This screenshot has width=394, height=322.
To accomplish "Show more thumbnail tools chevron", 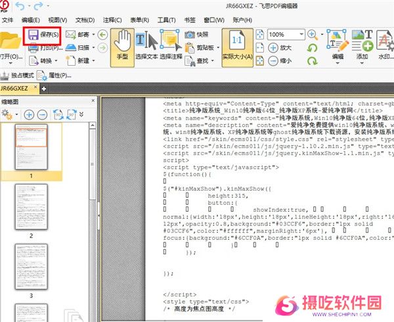I will (81, 114).
